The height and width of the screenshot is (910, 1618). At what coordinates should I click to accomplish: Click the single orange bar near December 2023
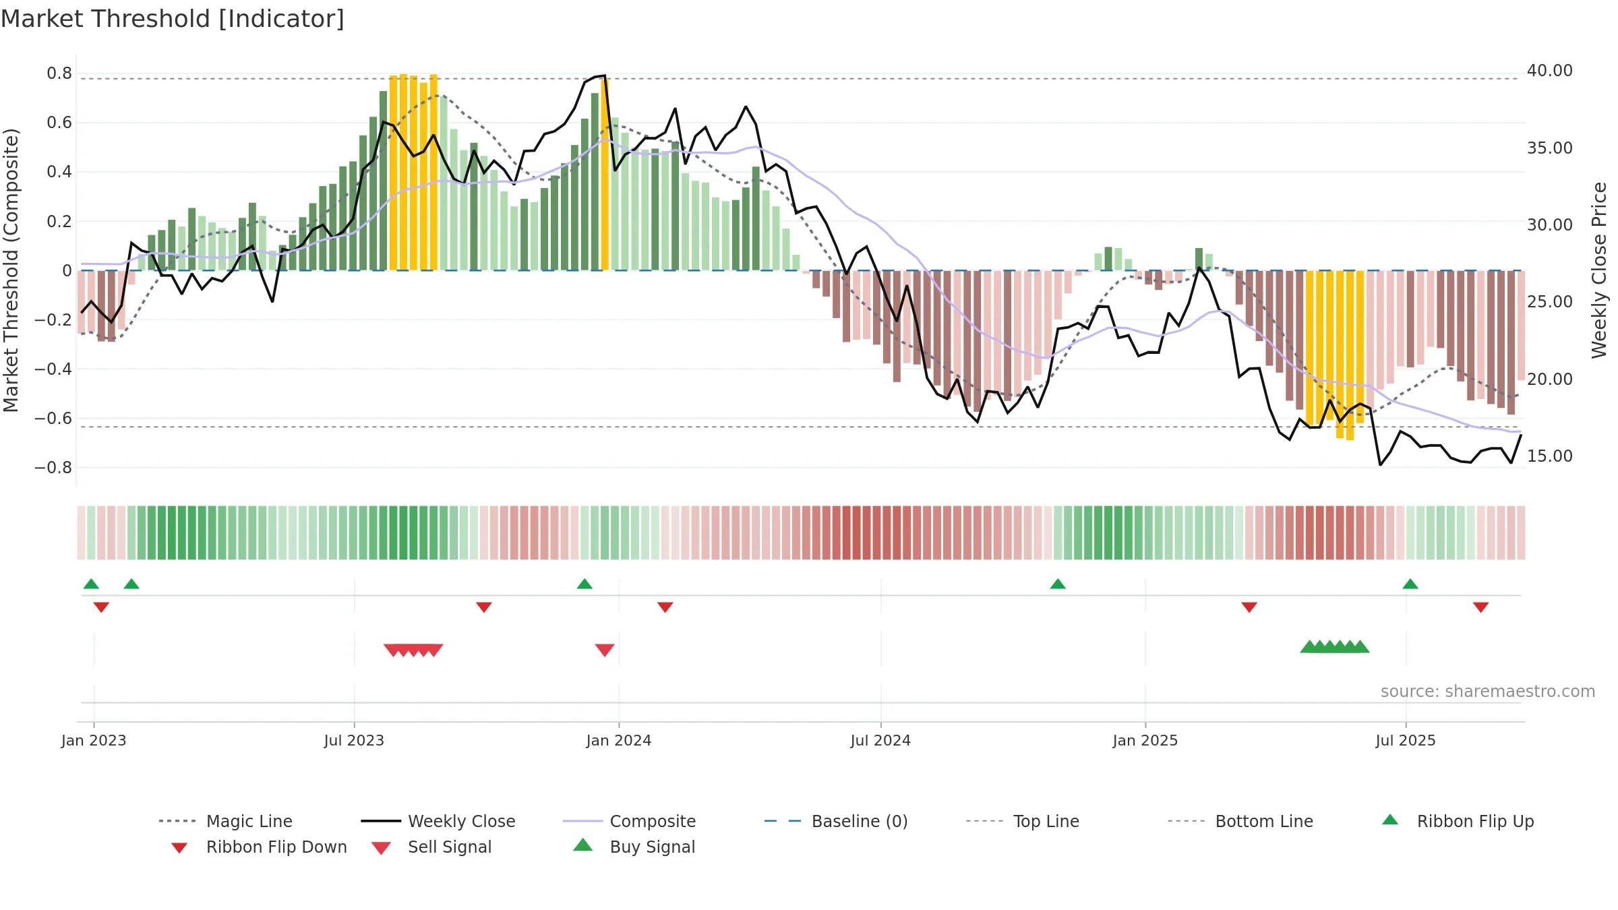click(x=605, y=175)
